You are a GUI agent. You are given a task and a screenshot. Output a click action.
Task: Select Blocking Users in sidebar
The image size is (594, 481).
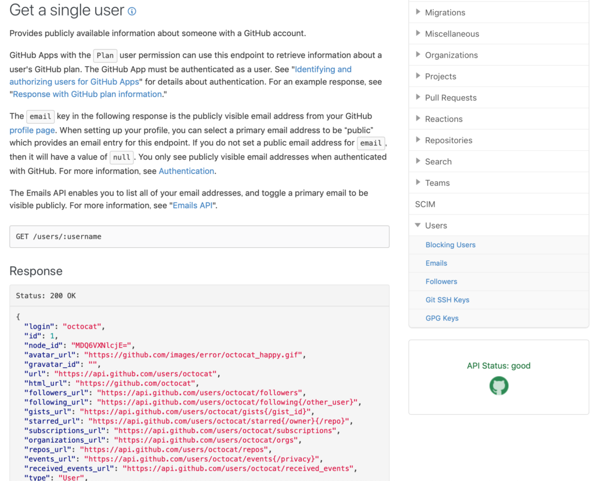pyautogui.click(x=450, y=245)
